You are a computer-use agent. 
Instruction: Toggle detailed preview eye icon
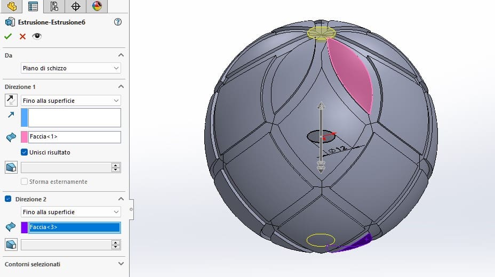[37, 36]
